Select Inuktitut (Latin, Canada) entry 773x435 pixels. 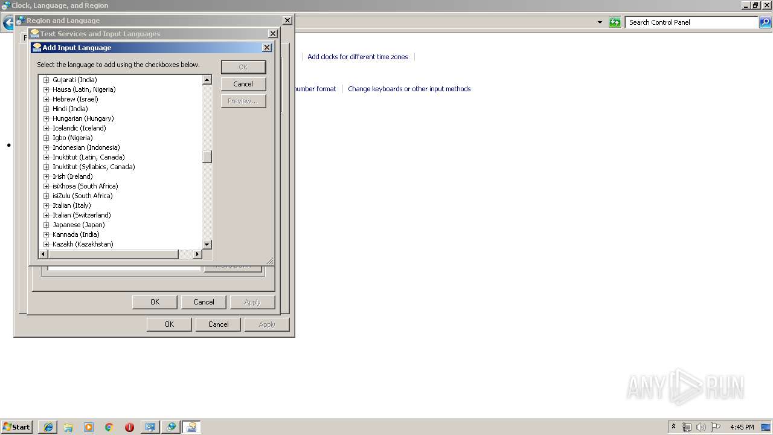(89, 157)
